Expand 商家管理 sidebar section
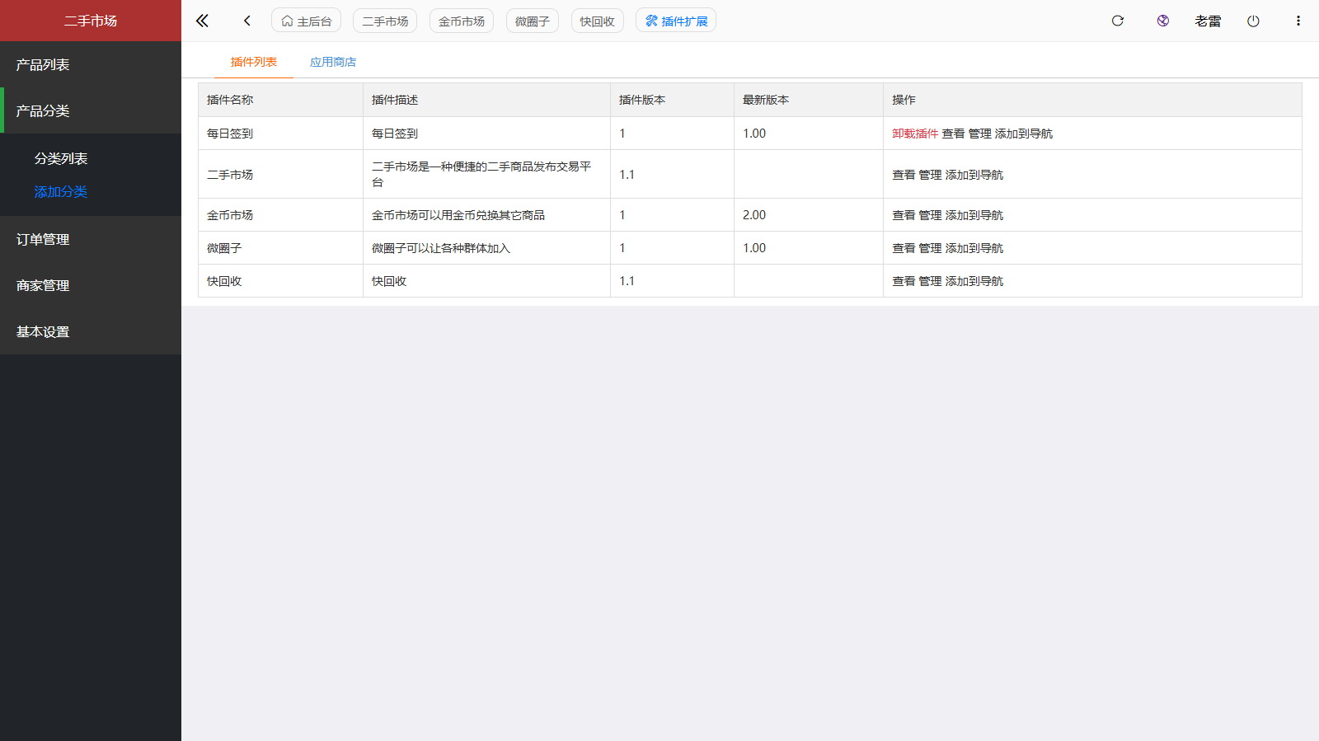The width and height of the screenshot is (1319, 741). point(43,286)
